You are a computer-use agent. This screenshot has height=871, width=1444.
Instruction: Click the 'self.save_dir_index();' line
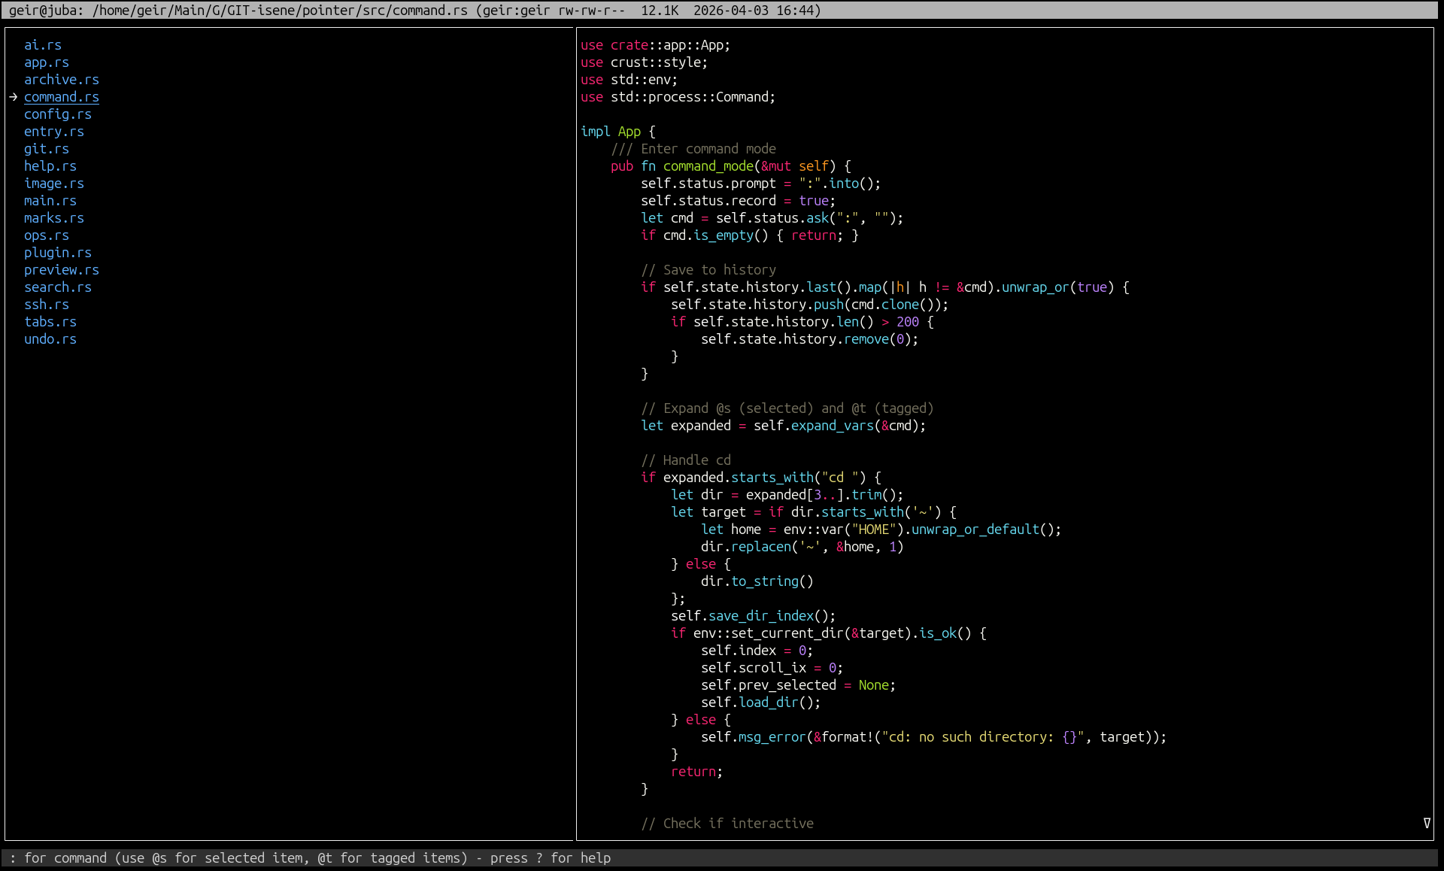[x=754, y=616]
